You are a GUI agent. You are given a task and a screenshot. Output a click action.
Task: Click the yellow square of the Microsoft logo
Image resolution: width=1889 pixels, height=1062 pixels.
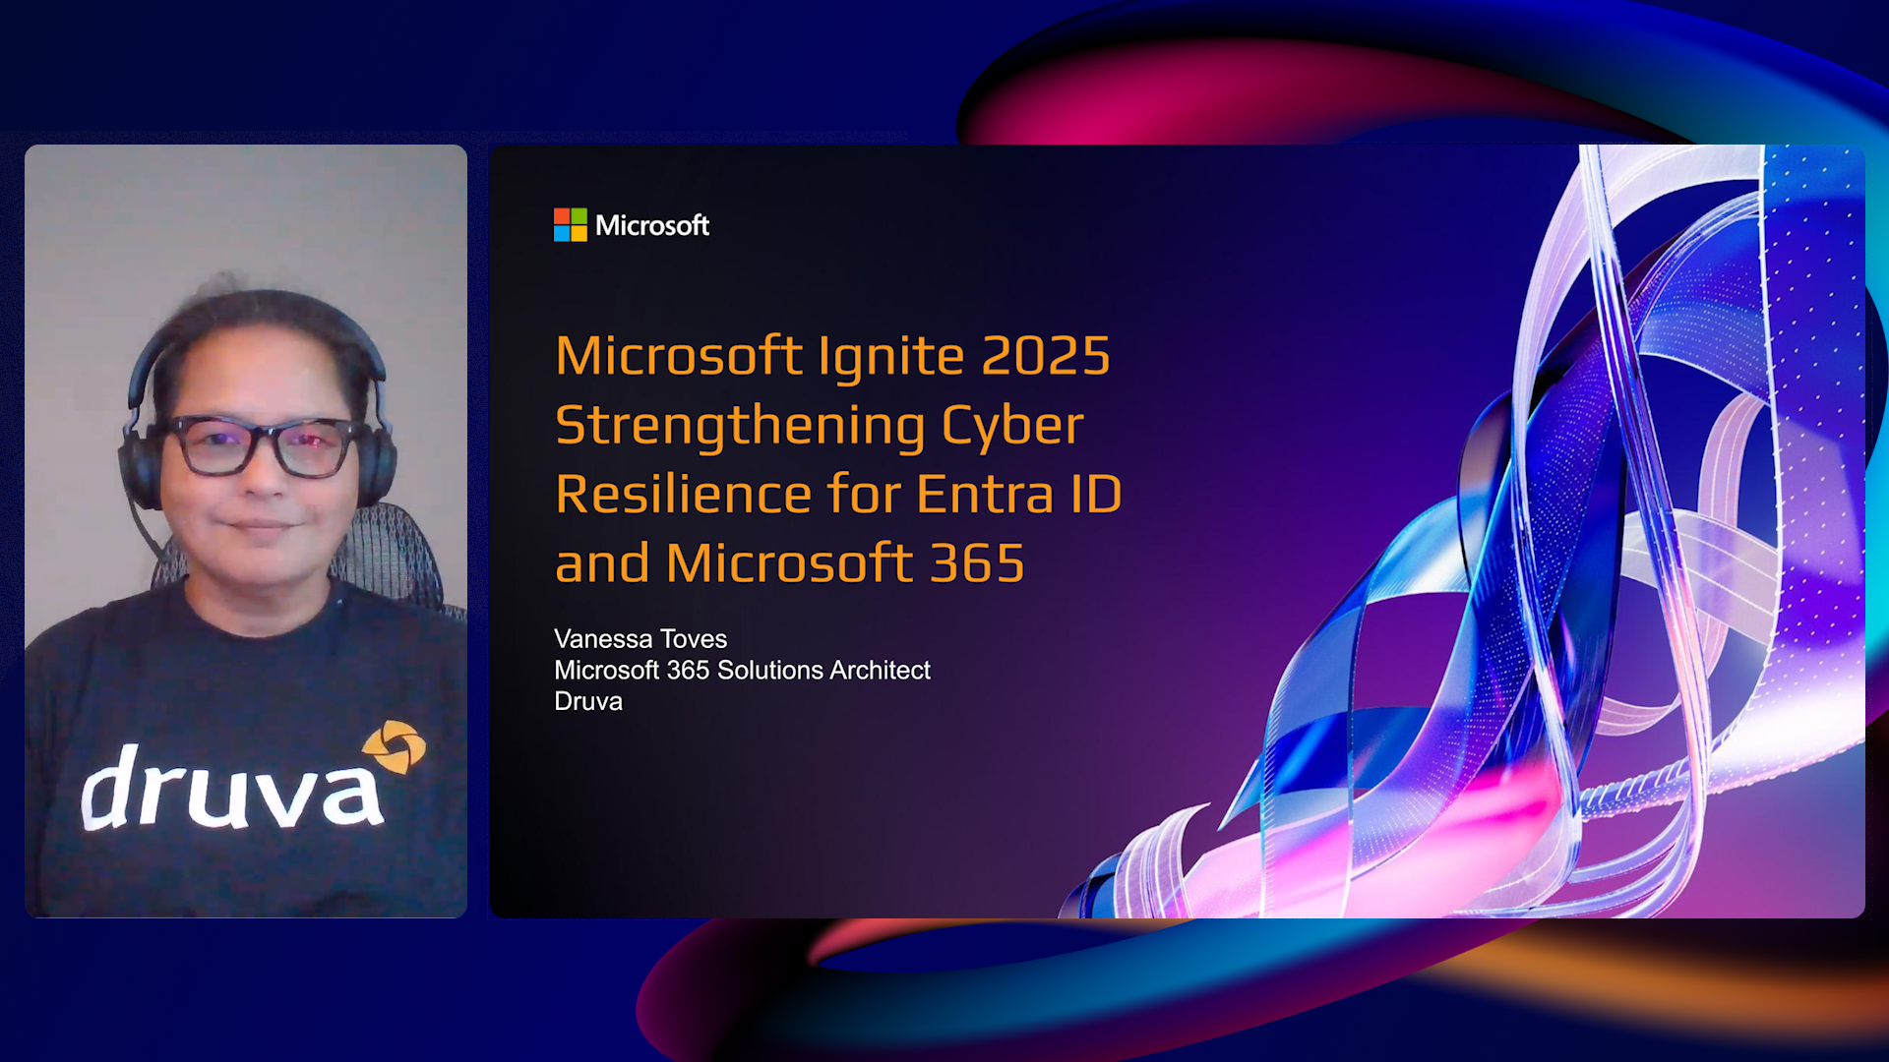click(x=578, y=235)
